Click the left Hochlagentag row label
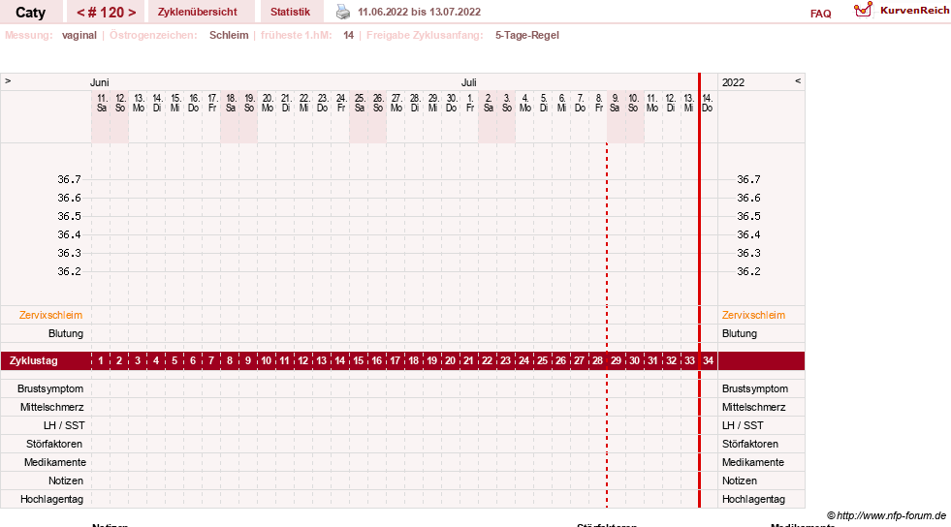Screen dimensions: 951x527 [x=51, y=499]
